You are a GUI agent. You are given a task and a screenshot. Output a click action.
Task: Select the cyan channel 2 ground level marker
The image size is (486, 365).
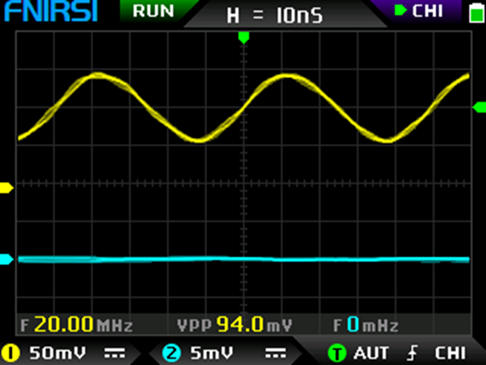[x=7, y=260]
